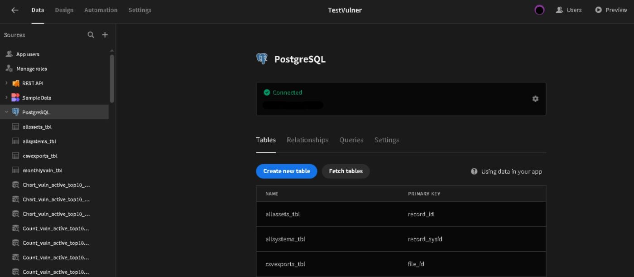Screen dimensions: 634x277
Task: Open the top Settings tab
Action: click(x=140, y=10)
